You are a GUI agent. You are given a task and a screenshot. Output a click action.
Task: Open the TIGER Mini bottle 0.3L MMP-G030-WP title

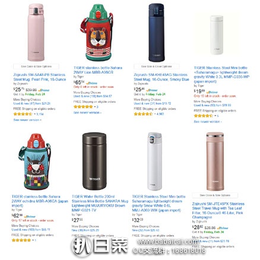click(221, 75)
